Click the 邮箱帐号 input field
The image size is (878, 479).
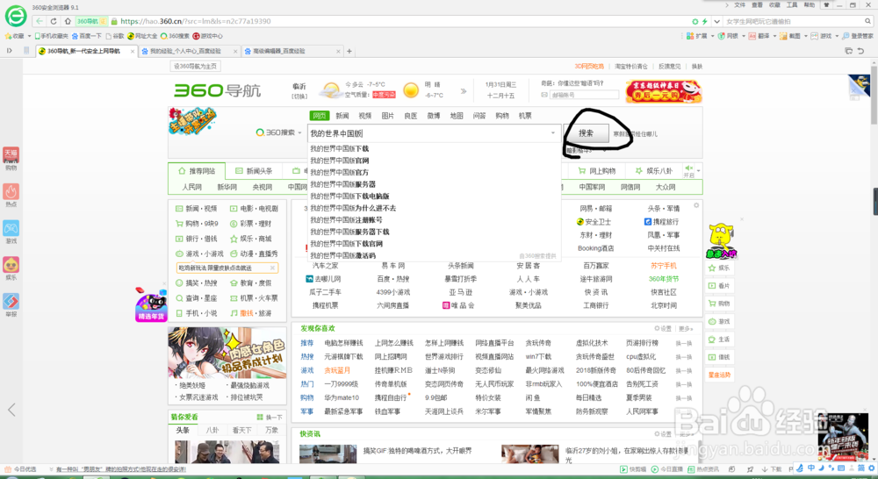pyautogui.click(x=584, y=95)
